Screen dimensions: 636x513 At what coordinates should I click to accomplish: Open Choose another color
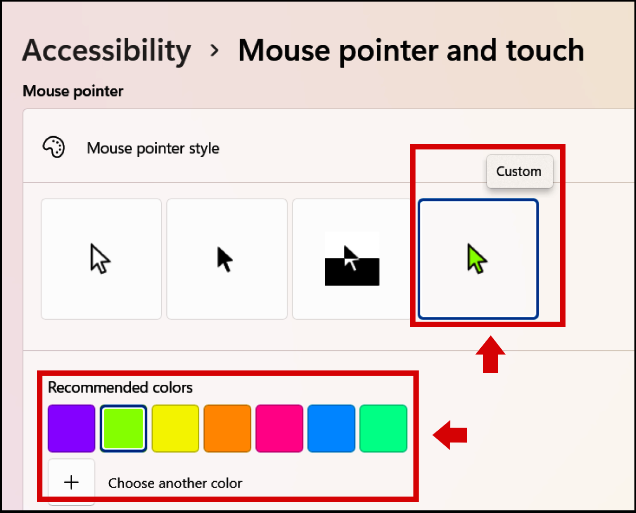(175, 483)
